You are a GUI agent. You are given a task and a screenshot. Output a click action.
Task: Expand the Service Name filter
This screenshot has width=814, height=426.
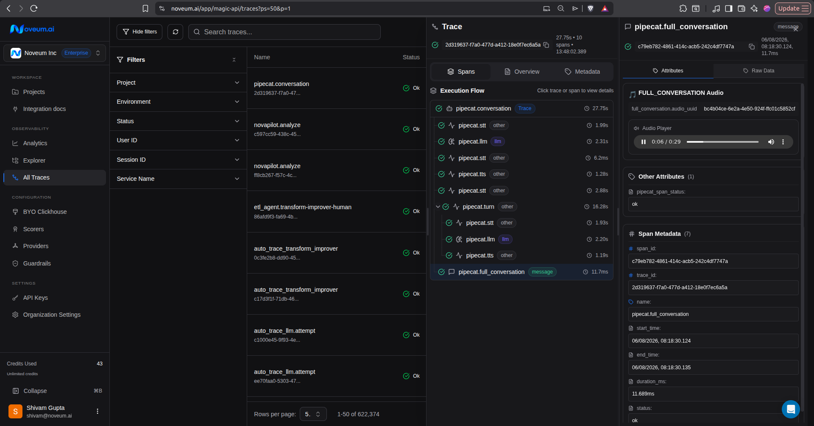(178, 179)
